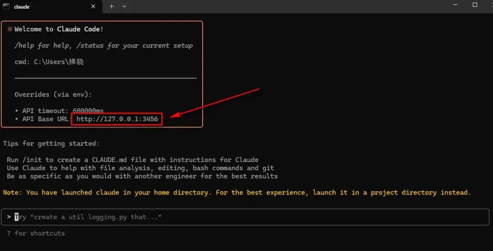Click 'Overrides (via env):' text
This screenshot has height=251, width=493.
[53, 94]
